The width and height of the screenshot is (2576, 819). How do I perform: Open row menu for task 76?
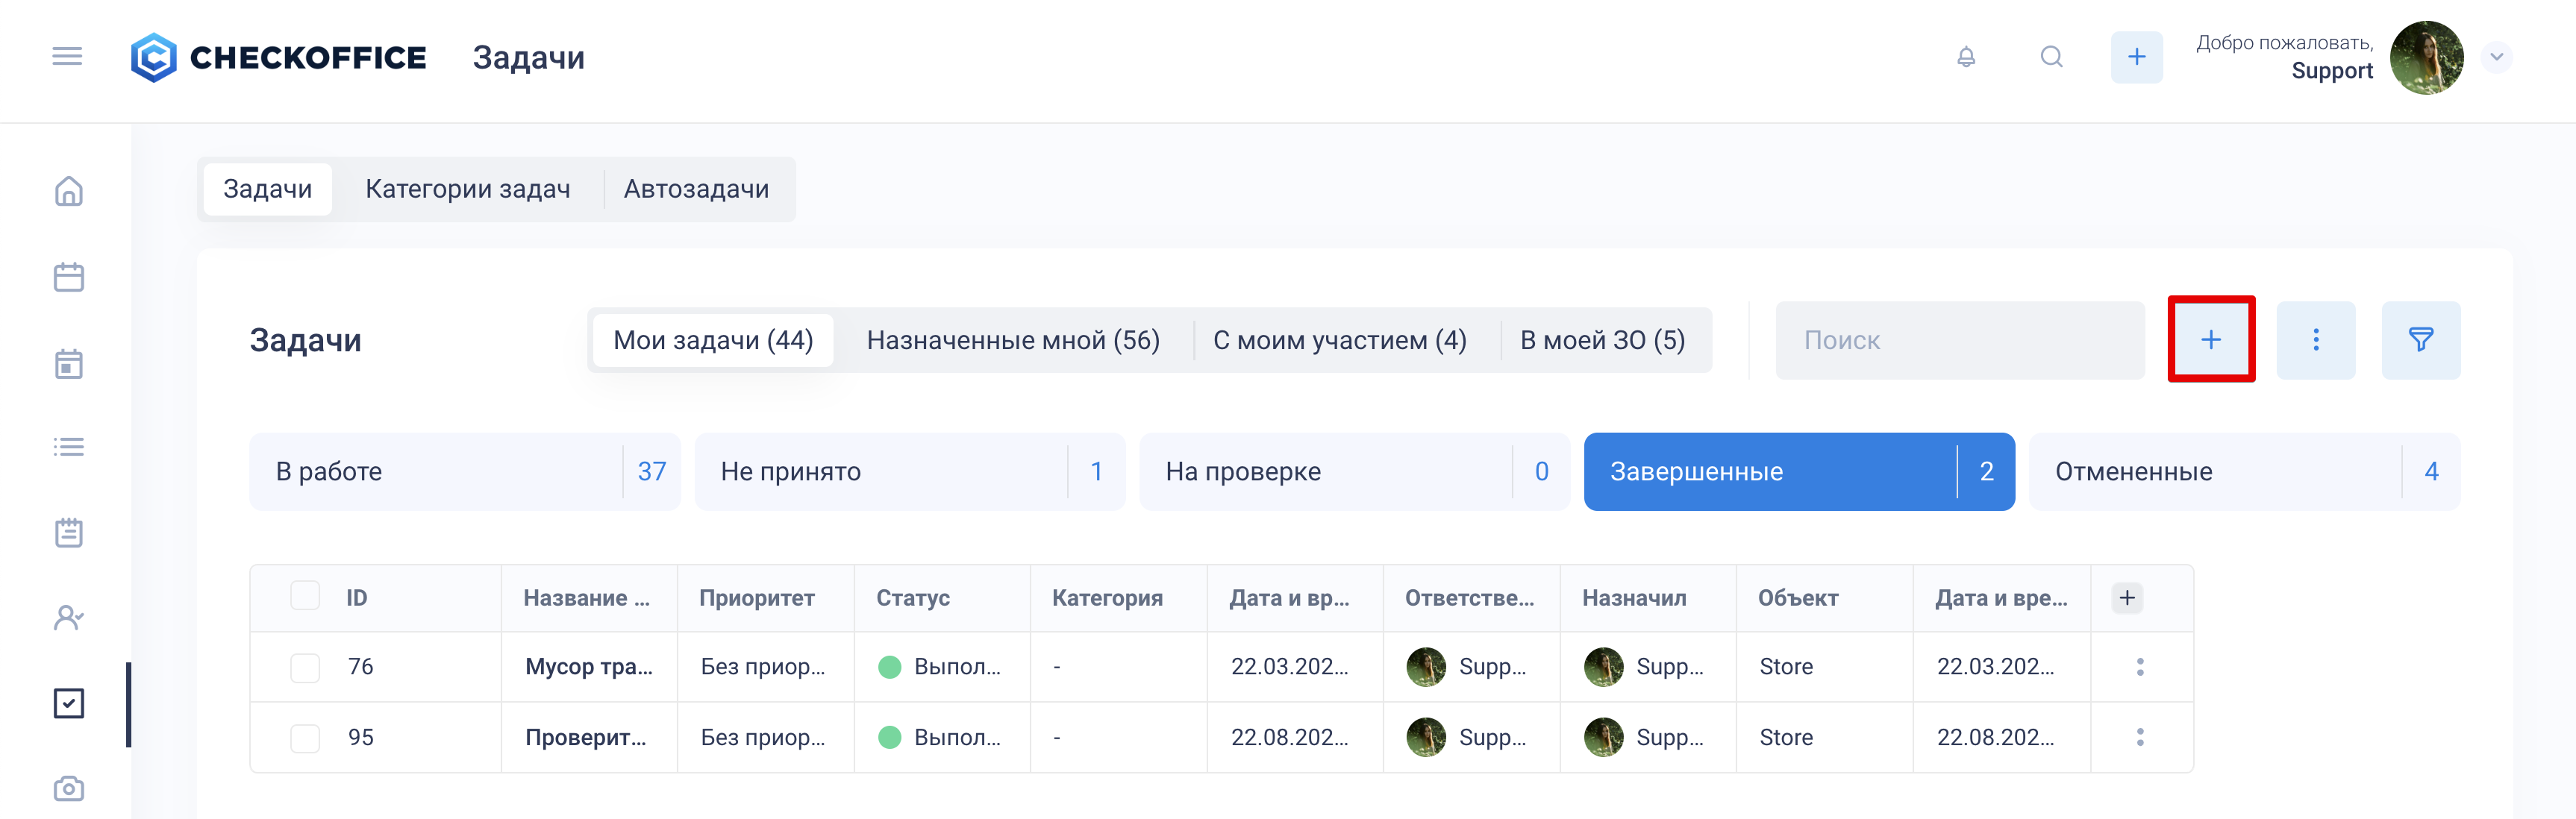click(x=2140, y=667)
